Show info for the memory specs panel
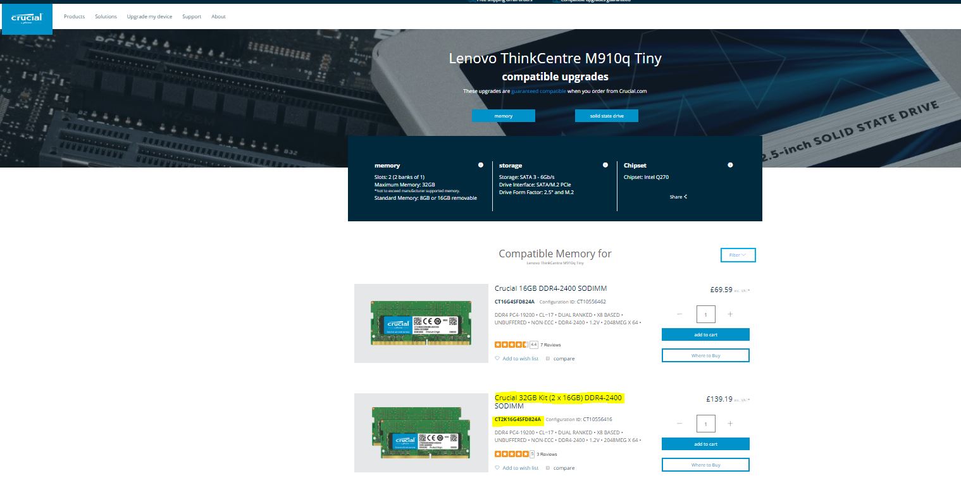Screen dimensions: 961x490 [481, 165]
